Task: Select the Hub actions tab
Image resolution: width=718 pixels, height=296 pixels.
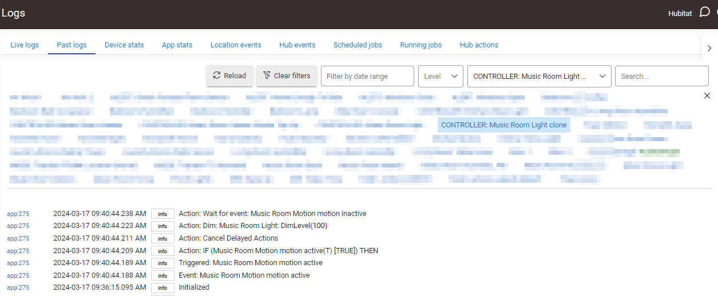Action: tap(479, 45)
